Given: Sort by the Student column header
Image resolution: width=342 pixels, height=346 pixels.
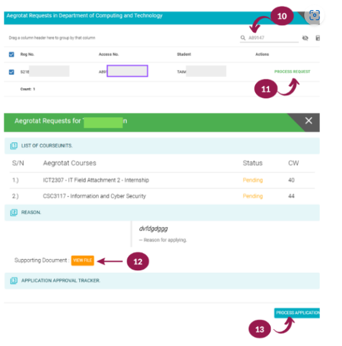Looking at the screenshot, I should pos(184,54).
